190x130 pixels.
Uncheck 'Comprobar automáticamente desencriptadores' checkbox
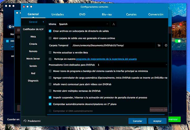[50, 104]
